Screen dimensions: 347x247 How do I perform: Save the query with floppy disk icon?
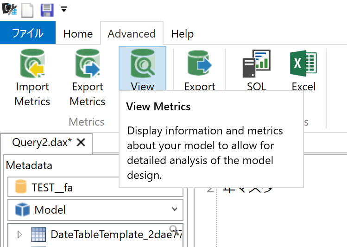[47, 10]
